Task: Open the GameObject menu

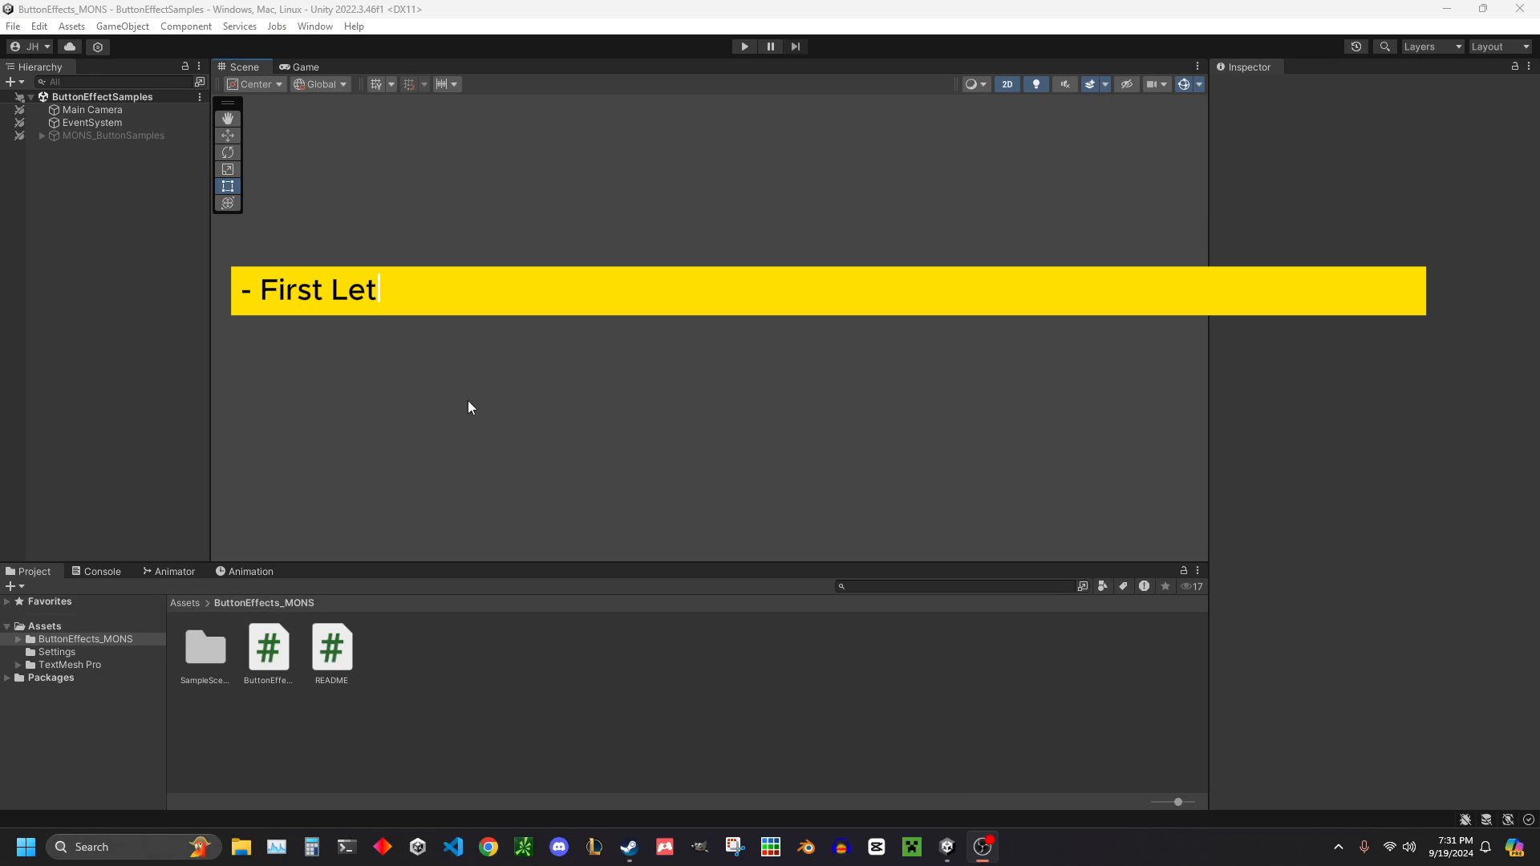Action: click(x=123, y=26)
